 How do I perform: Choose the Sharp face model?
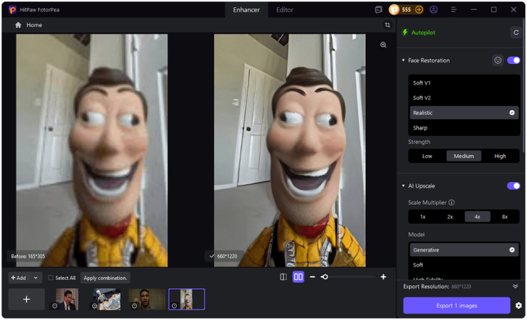coord(464,128)
